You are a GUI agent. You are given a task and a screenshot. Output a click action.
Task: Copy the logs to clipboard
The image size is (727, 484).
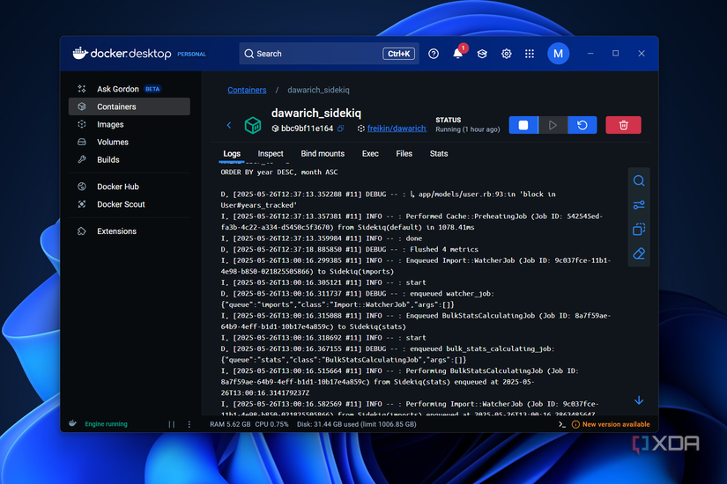point(639,230)
